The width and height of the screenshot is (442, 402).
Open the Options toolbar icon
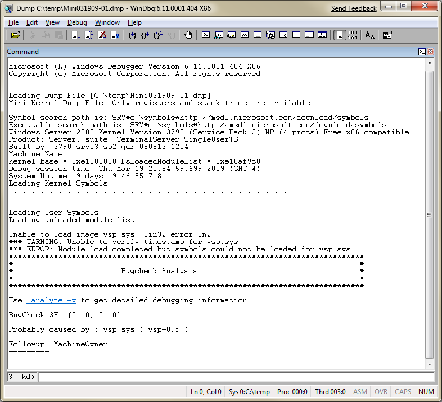387,35
